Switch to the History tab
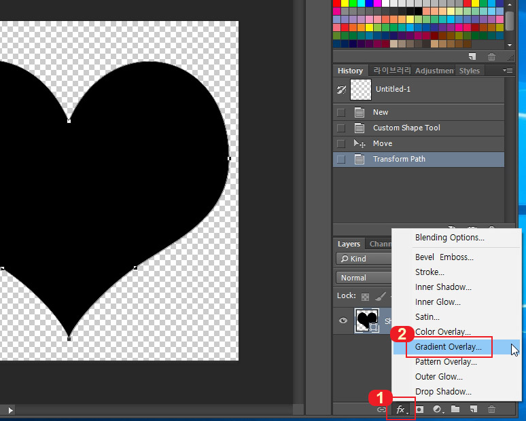The image size is (526, 421). (350, 71)
